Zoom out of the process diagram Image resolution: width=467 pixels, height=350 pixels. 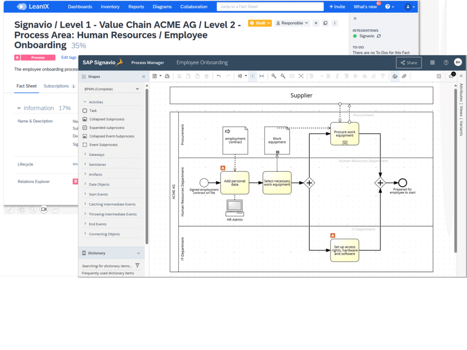(282, 76)
